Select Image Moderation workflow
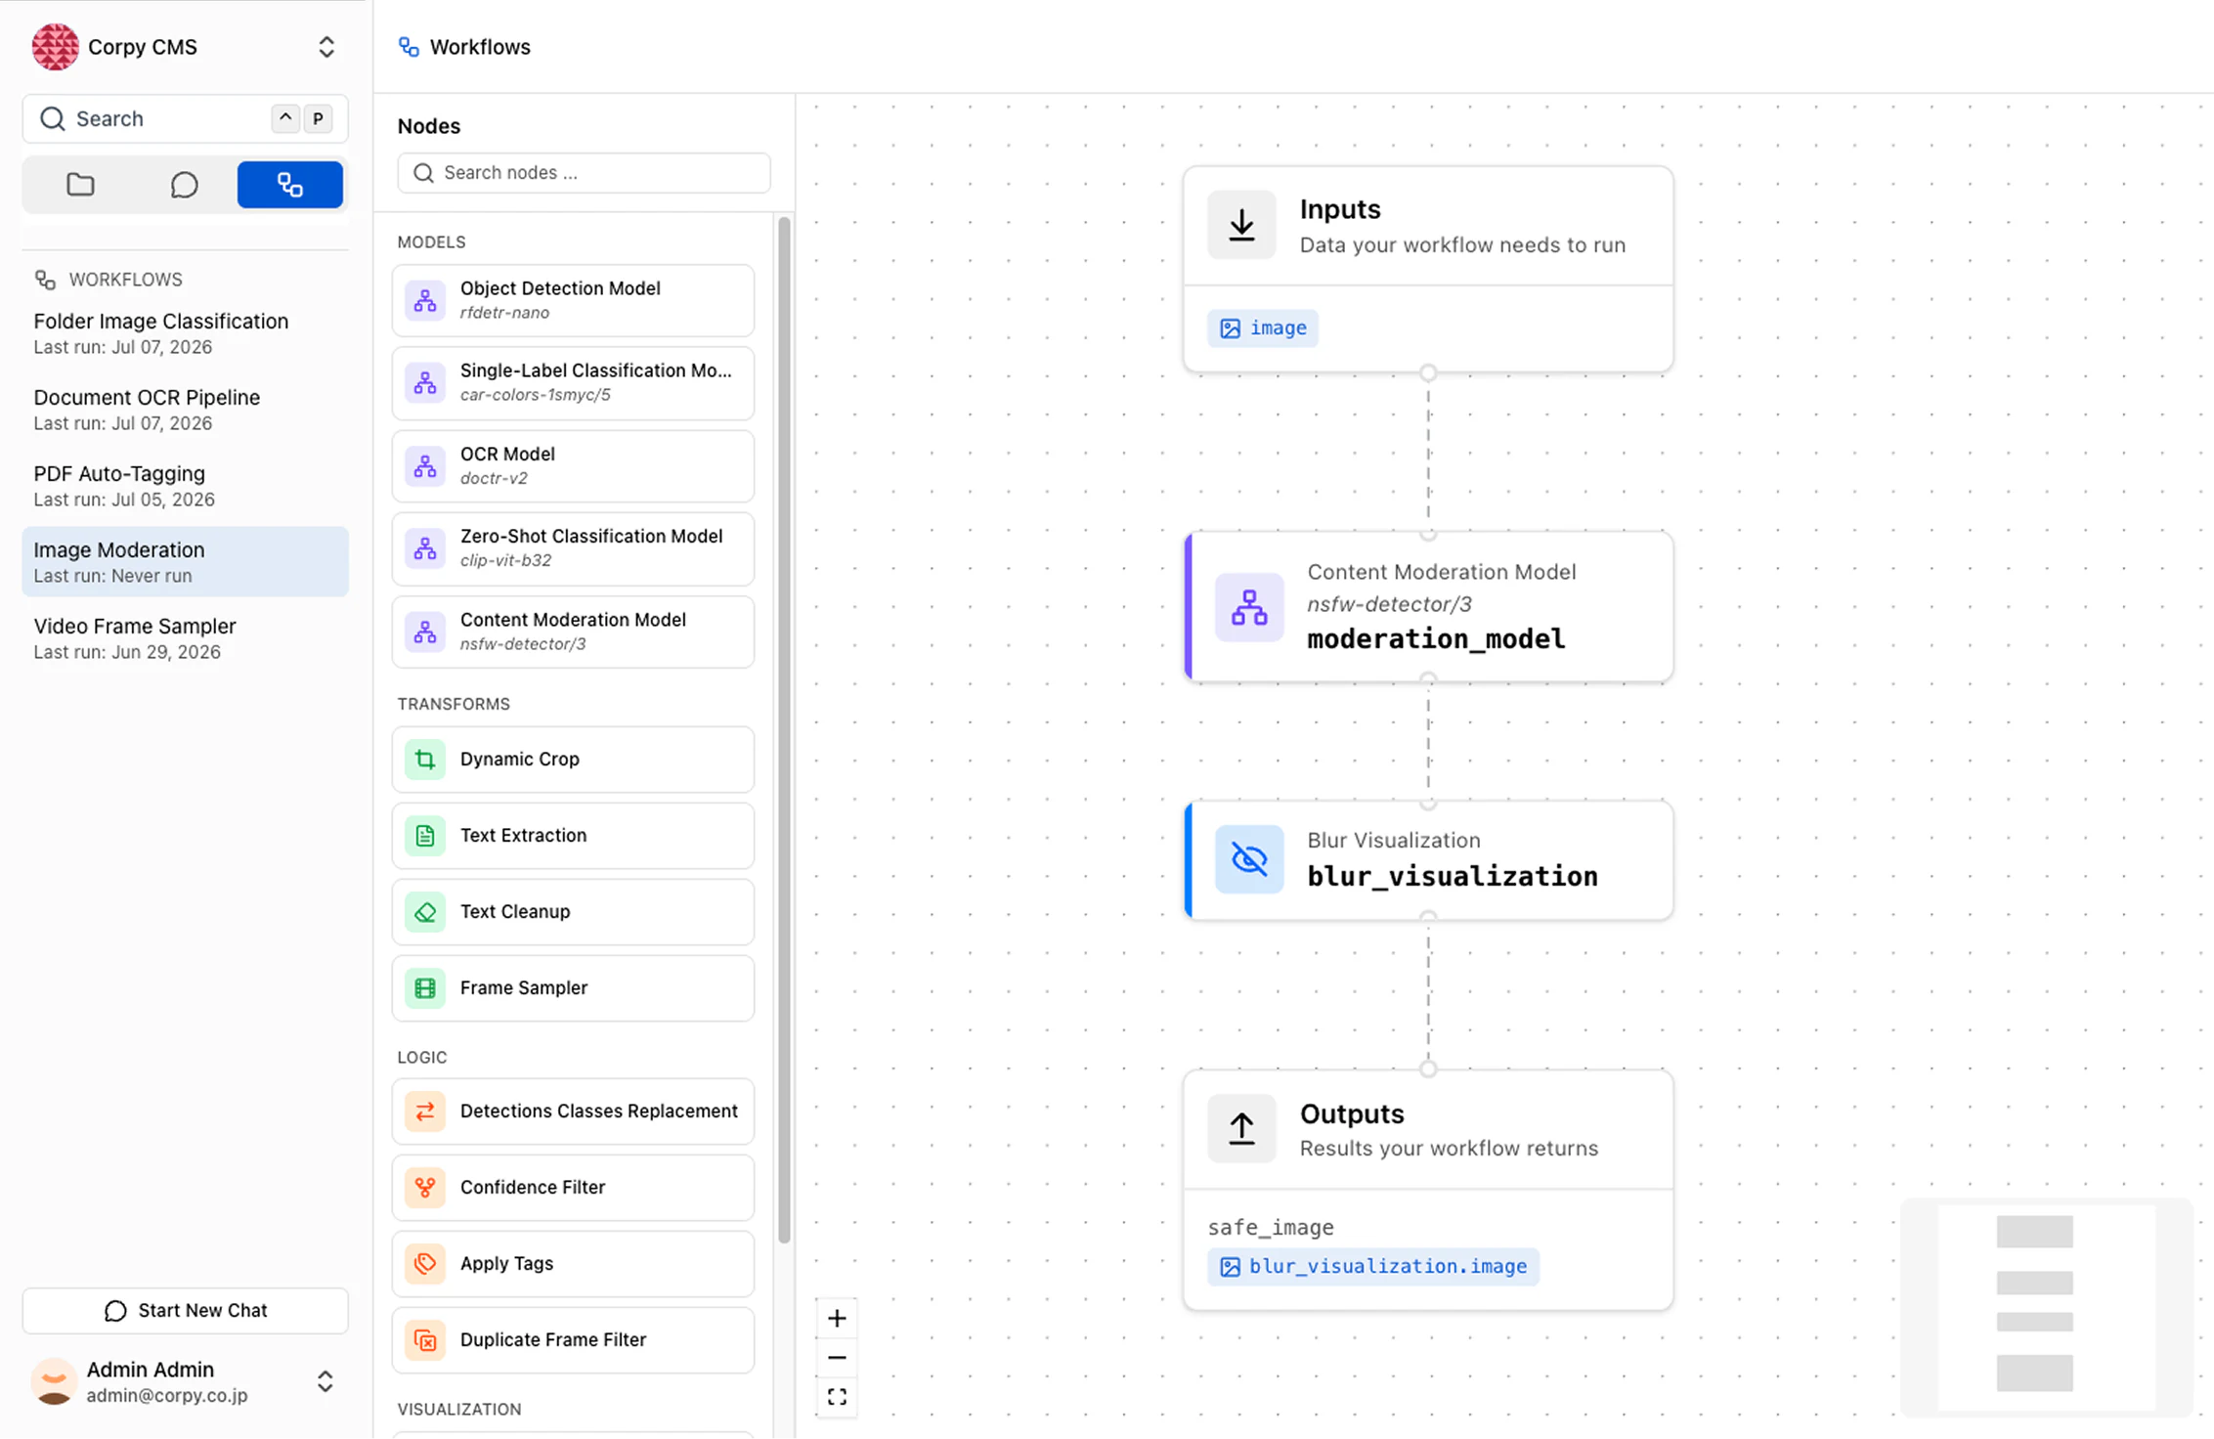Image resolution: width=2214 pixels, height=1439 pixels. (185, 562)
